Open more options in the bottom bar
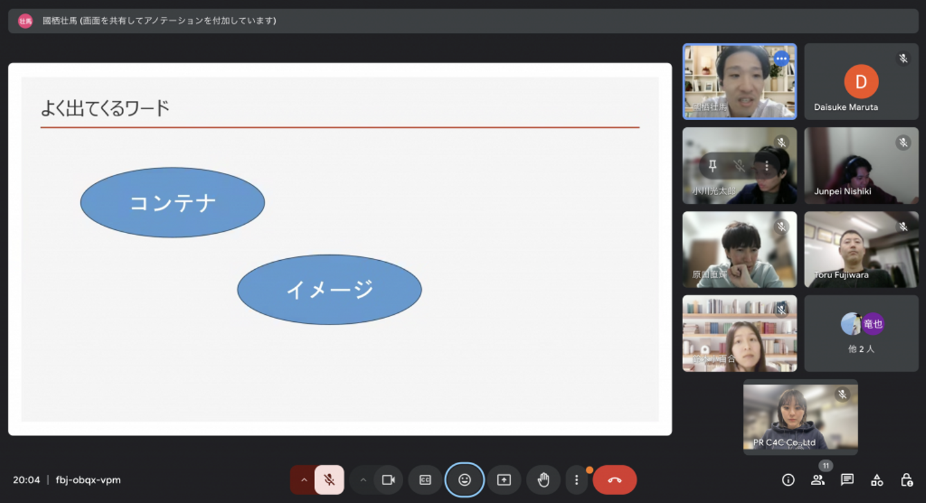 click(x=577, y=480)
